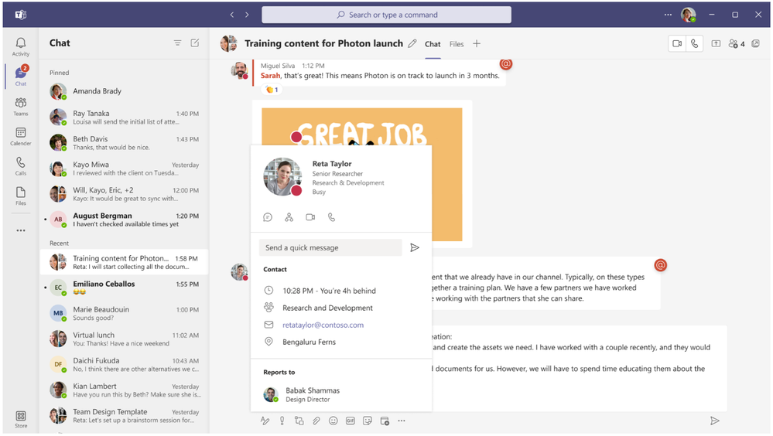This screenshot has height=436, width=773.
Task: Open the loop components icon in compose bar
Action: click(x=299, y=421)
